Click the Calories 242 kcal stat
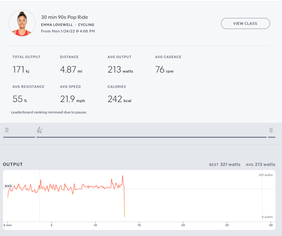The width and height of the screenshot is (282, 236). (119, 99)
